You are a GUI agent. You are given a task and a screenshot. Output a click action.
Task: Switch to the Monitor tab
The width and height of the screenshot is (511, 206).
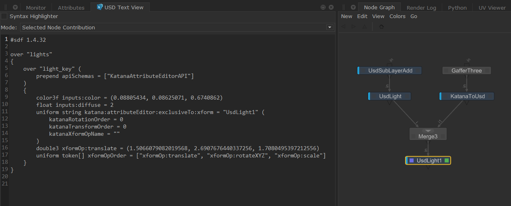(x=36, y=8)
